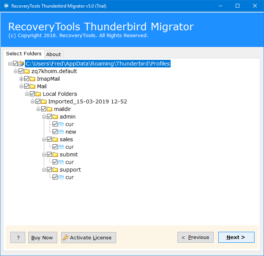Click the submit folder icon

55,155
